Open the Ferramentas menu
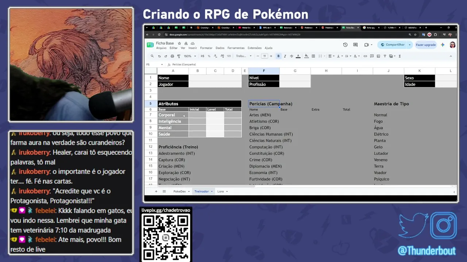 pos(236,48)
